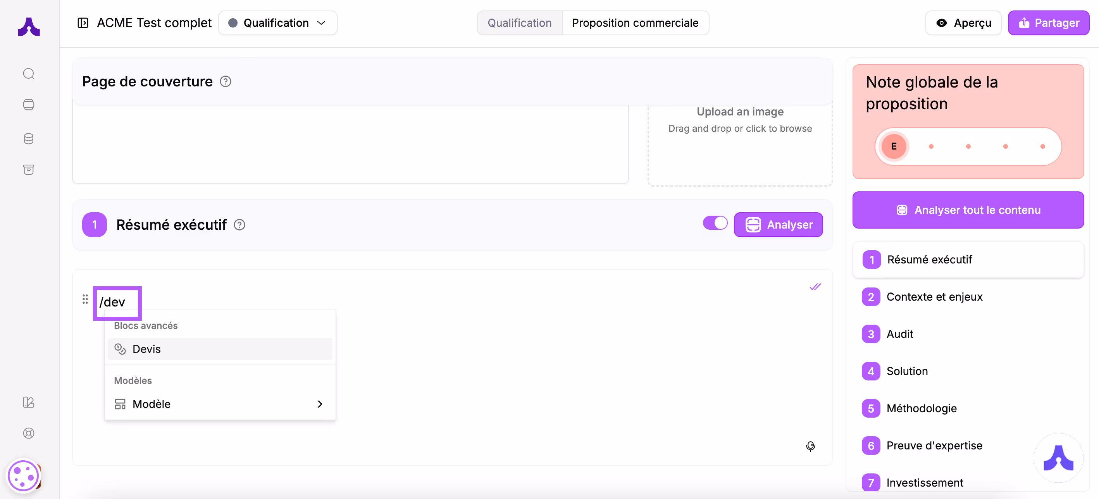Go to Méthodologie section in outline

point(921,408)
